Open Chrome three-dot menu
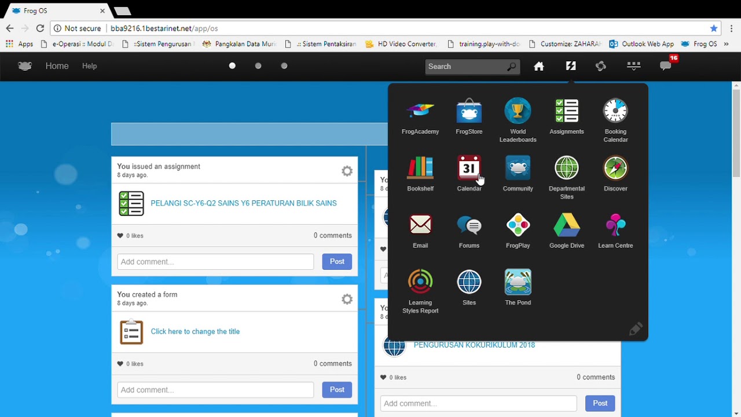 click(732, 28)
